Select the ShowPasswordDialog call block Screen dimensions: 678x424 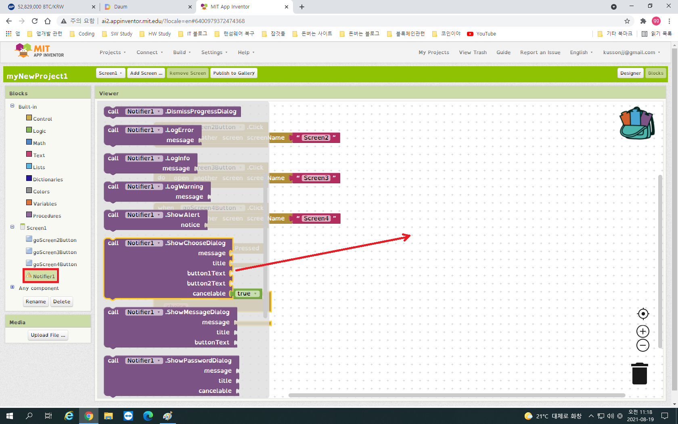click(x=172, y=376)
